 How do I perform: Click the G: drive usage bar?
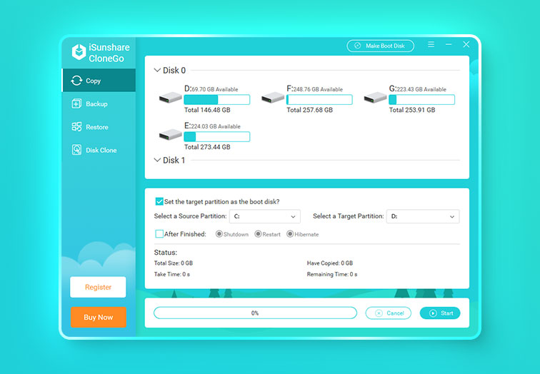click(422, 100)
